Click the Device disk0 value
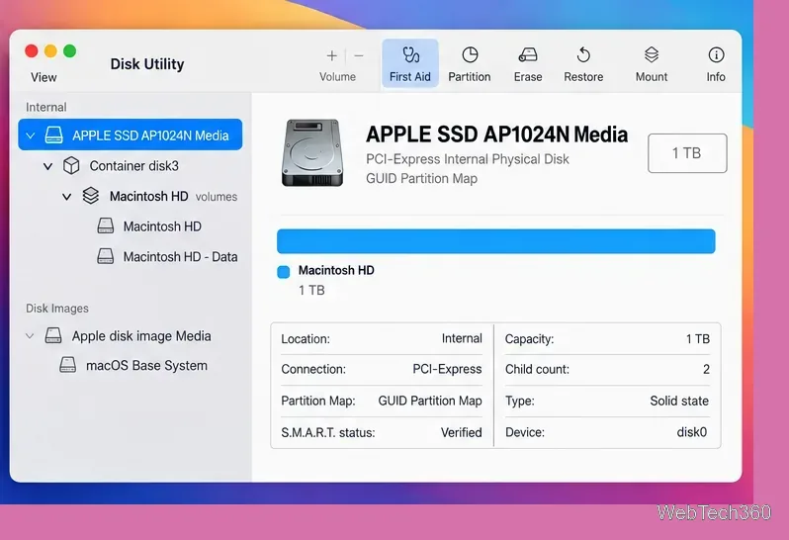This screenshot has height=540, width=789. 691,432
